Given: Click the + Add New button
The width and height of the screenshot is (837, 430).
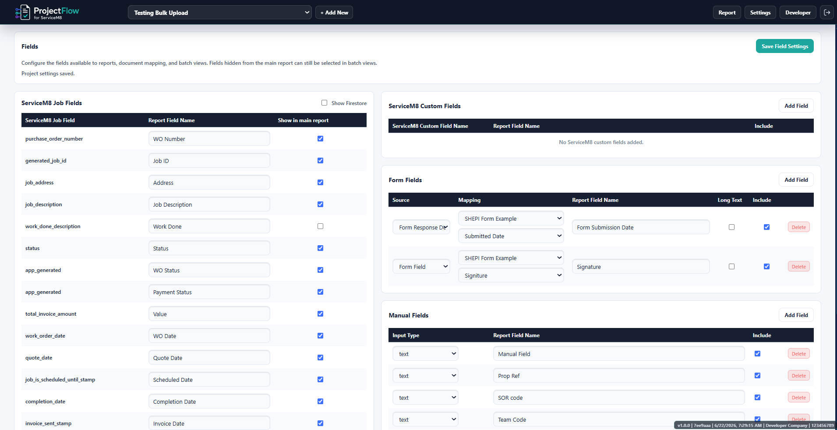Looking at the screenshot, I should [334, 13].
